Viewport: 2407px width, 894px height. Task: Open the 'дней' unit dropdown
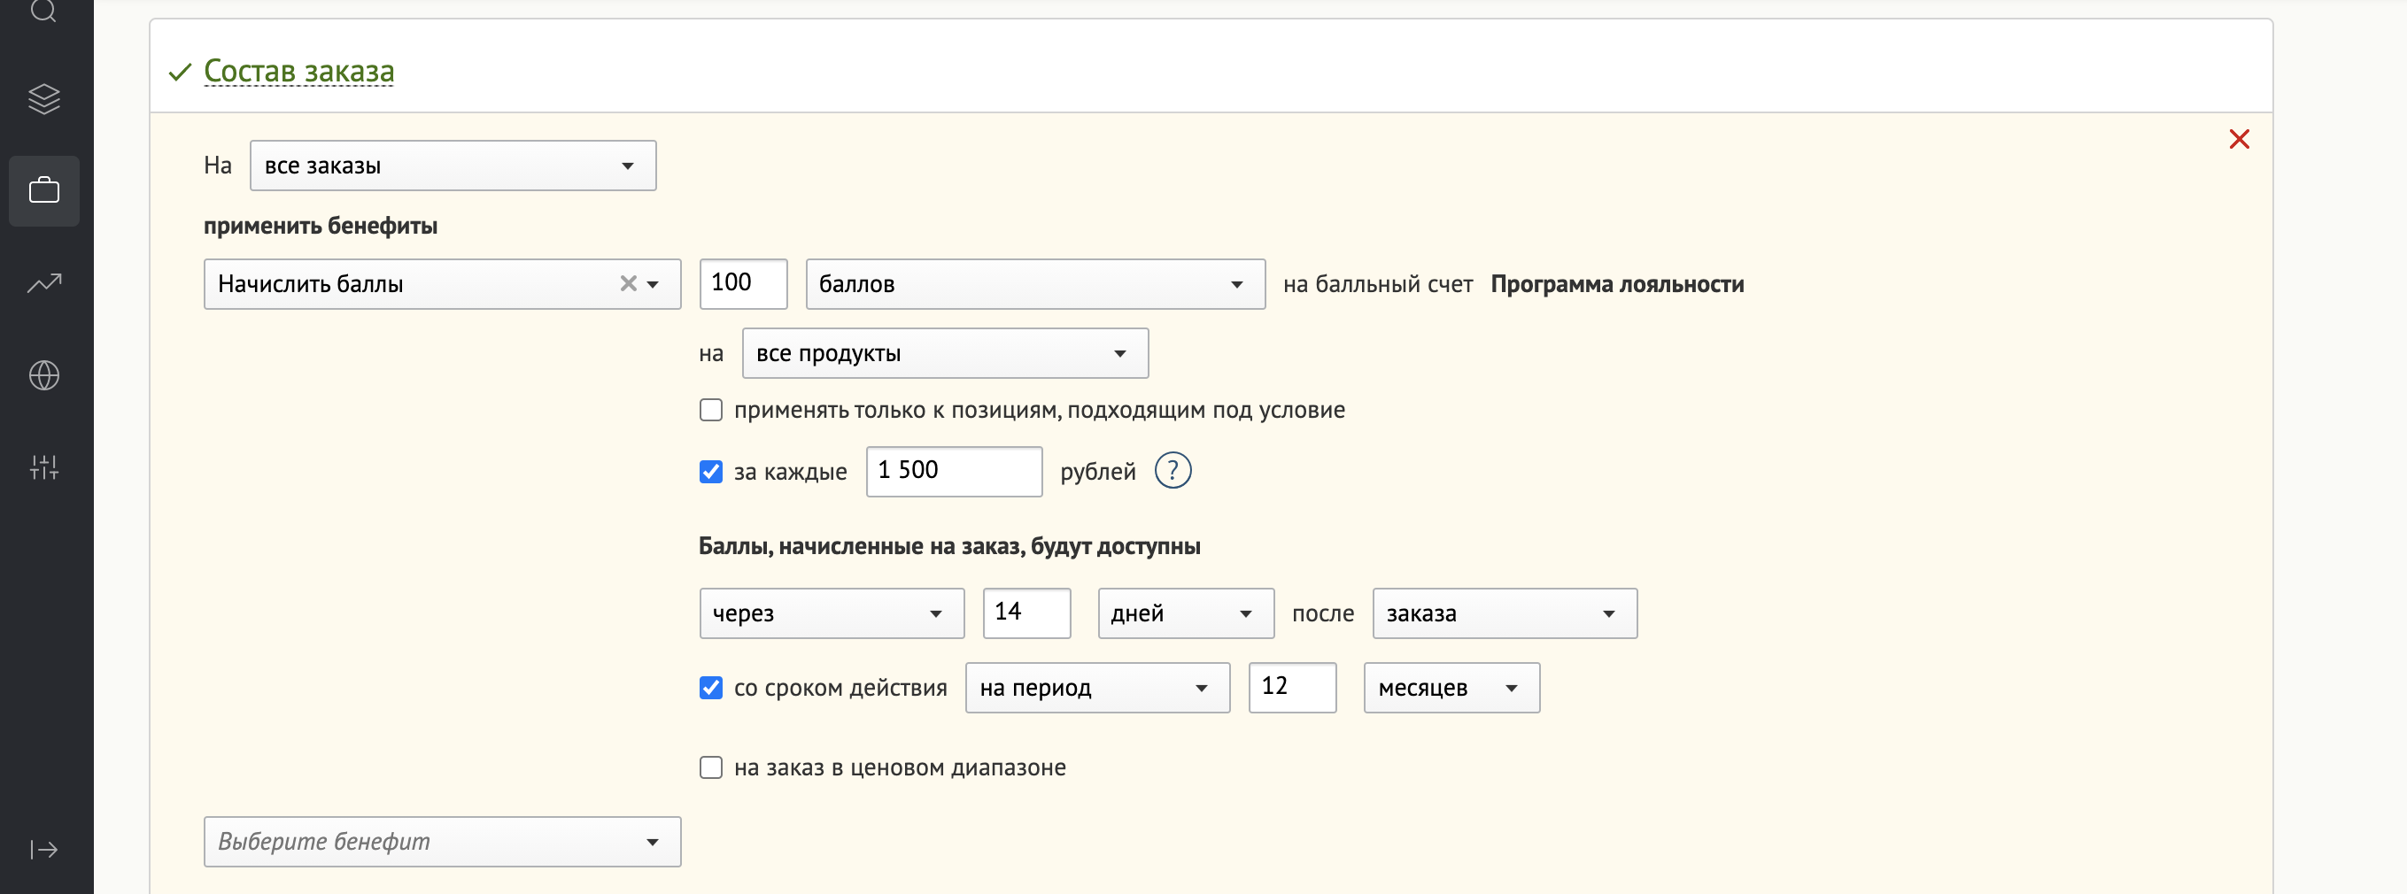point(1186,613)
